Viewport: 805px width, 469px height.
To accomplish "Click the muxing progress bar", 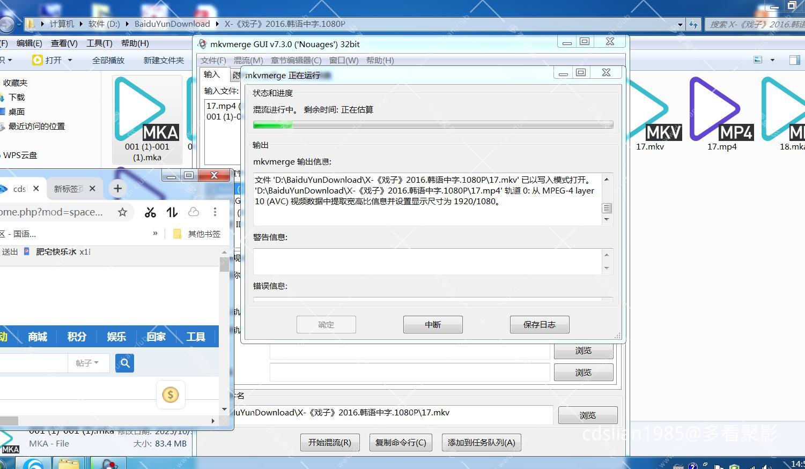I will click(432, 124).
